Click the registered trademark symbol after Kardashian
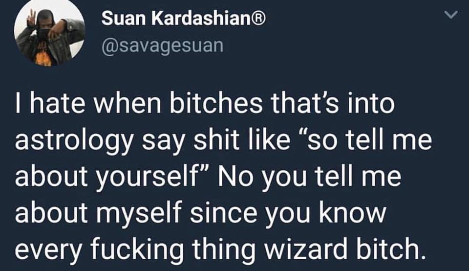The width and height of the screenshot is (469, 271). coord(259,19)
